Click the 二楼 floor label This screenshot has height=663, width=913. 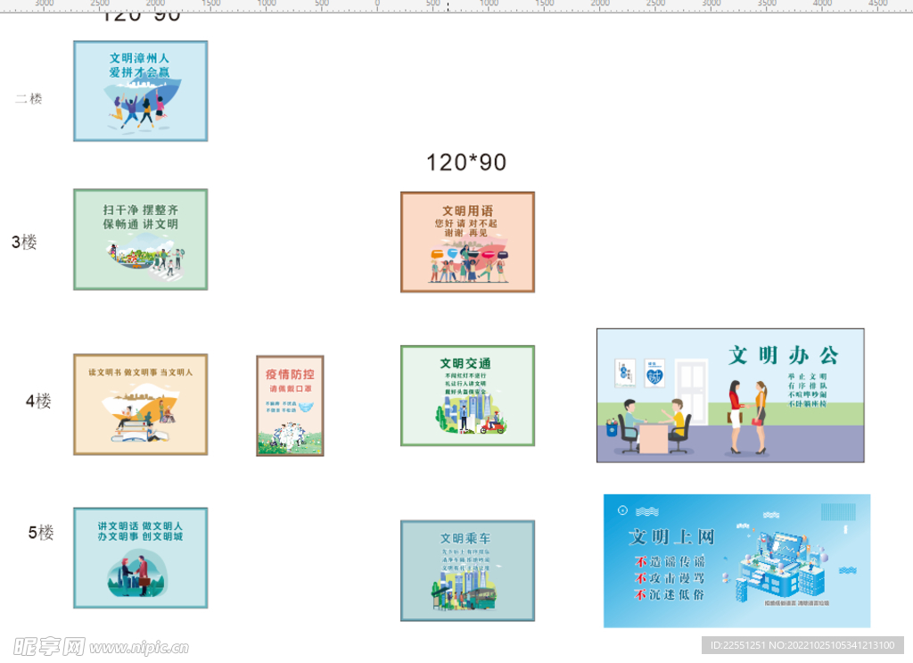click(x=29, y=99)
